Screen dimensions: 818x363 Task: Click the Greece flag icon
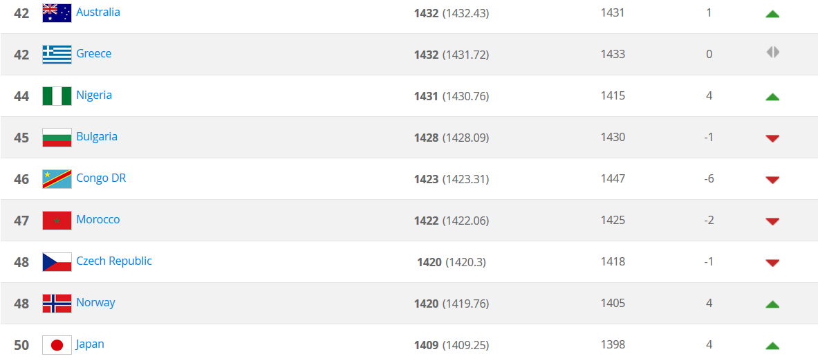click(57, 54)
